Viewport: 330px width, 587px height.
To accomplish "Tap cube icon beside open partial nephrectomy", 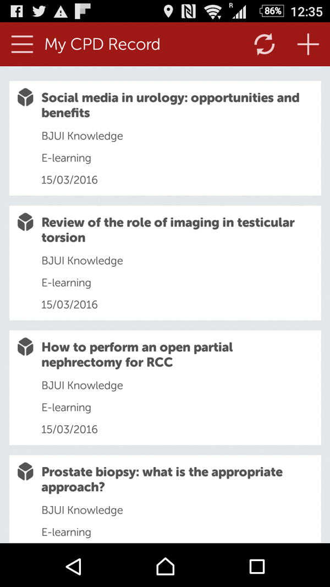I will 25,347.
